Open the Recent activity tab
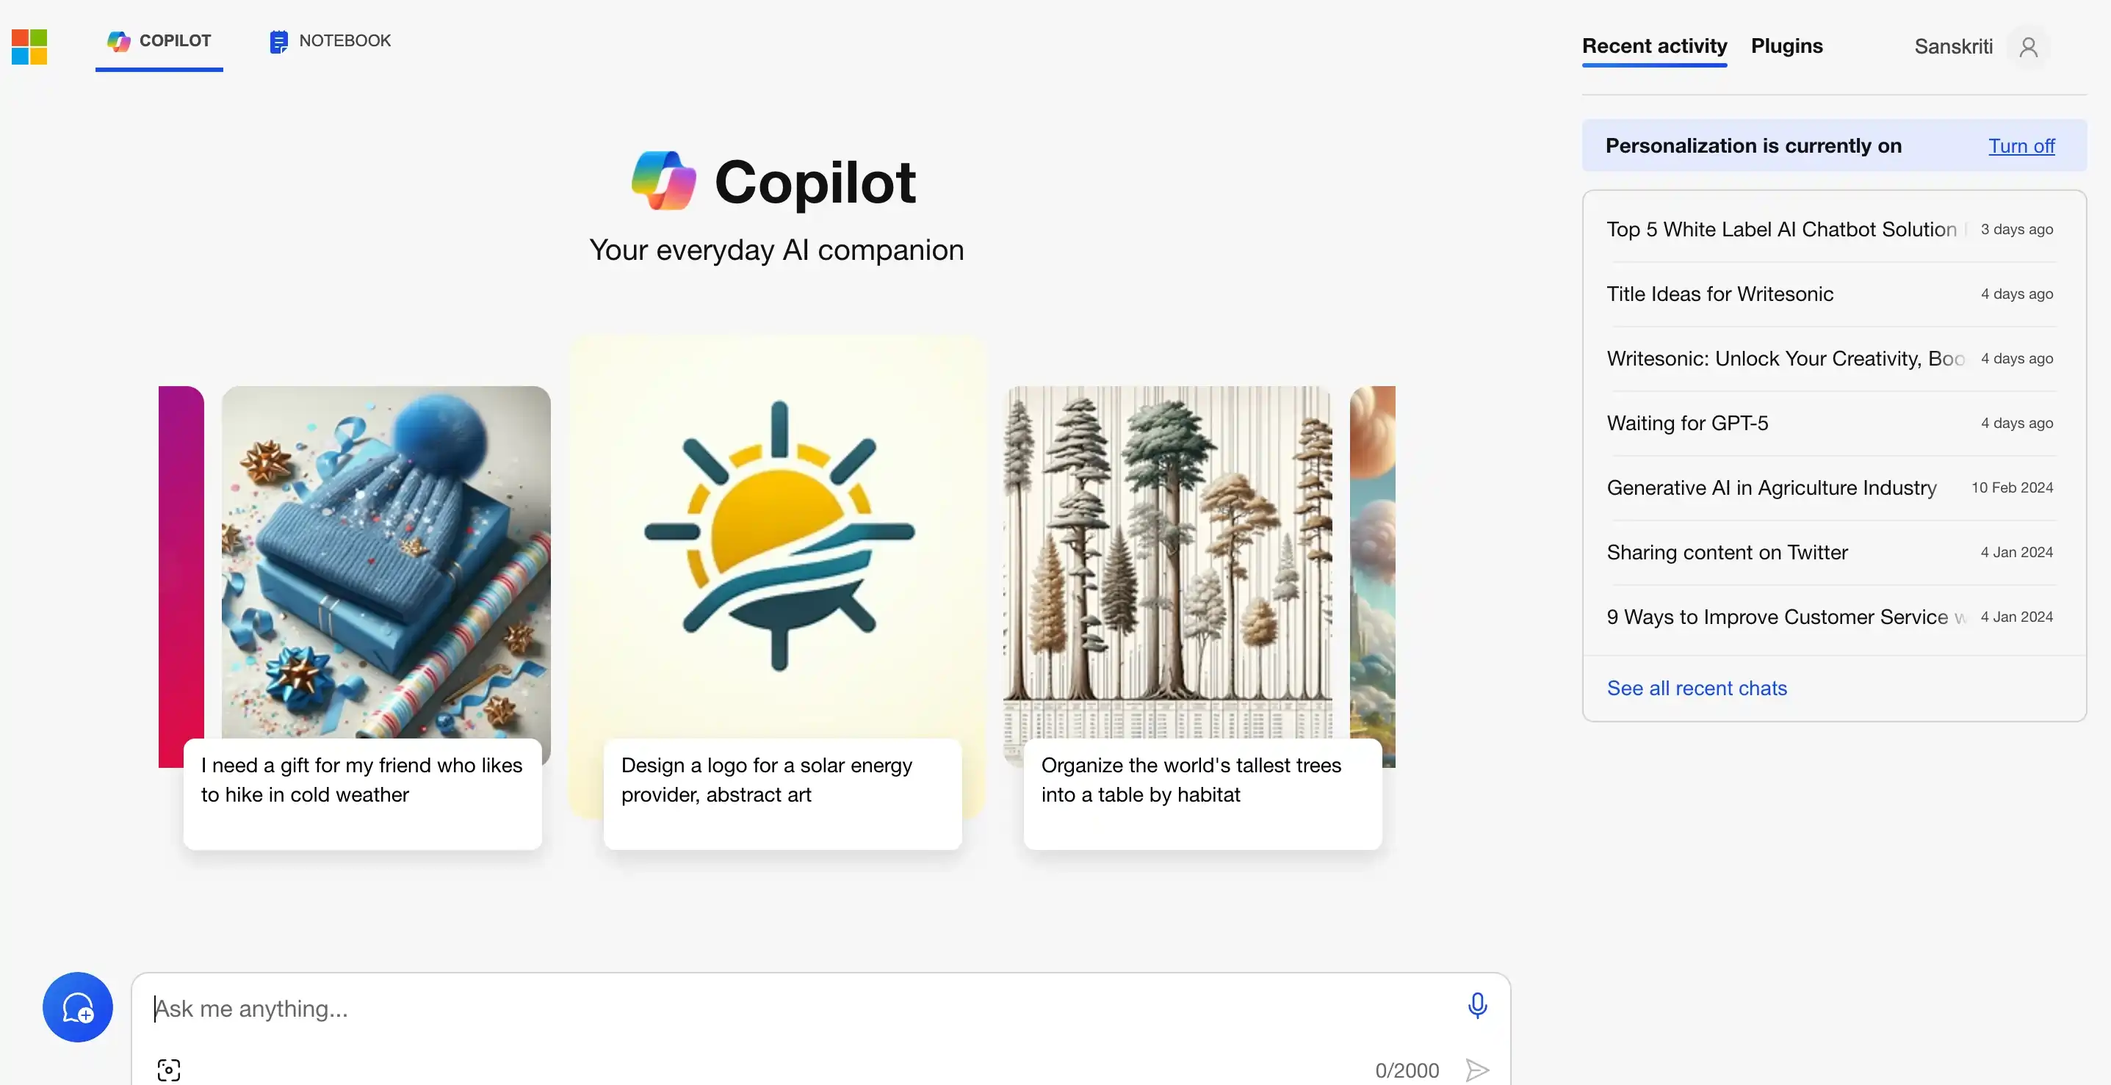This screenshot has height=1085, width=2111. click(x=1653, y=46)
